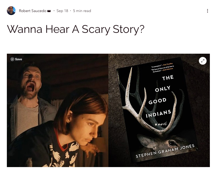217x172 pixels.
Task: Open Robert Saucedo author name link
Action: click(33, 11)
